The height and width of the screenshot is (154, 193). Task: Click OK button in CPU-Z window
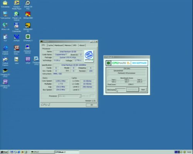pos(91,105)
